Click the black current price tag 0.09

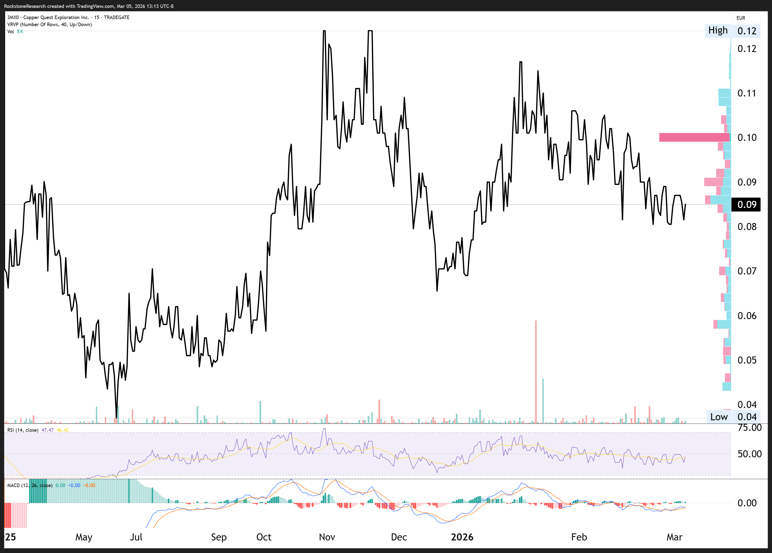(746, 204)
